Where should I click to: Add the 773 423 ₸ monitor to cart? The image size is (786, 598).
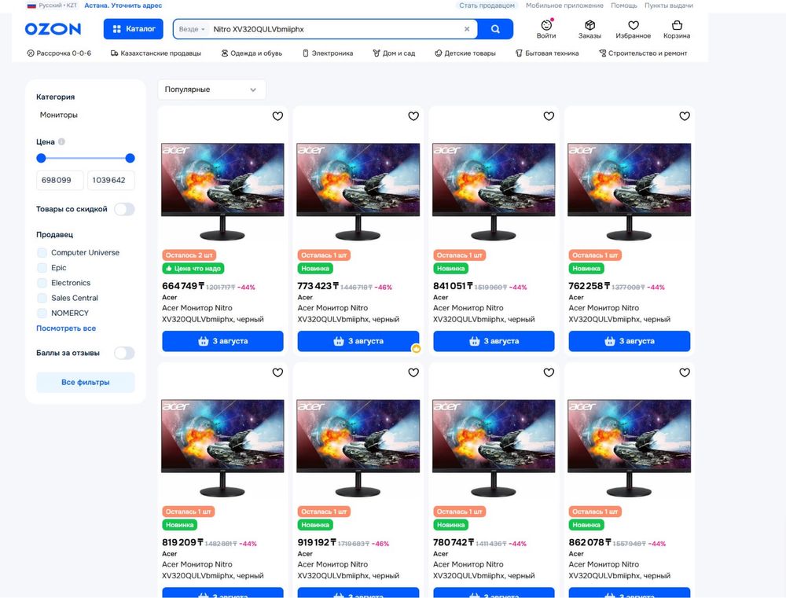358,341
